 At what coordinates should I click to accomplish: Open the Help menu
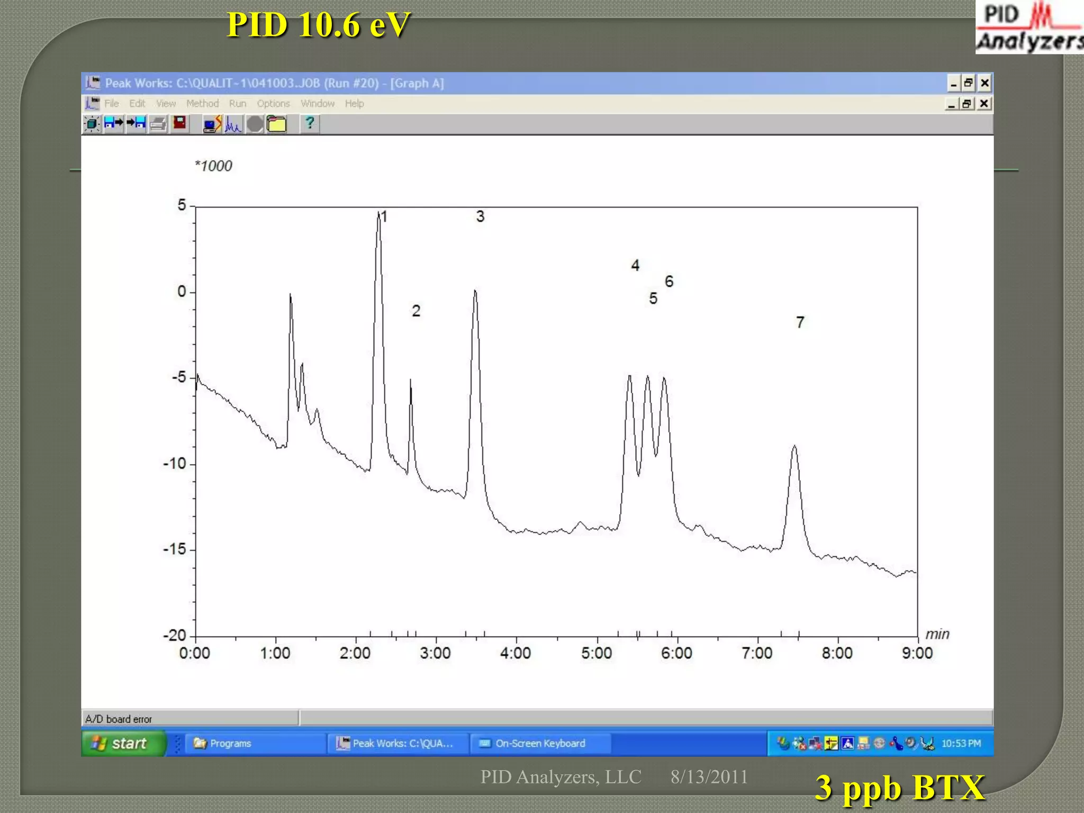[354, 103]
